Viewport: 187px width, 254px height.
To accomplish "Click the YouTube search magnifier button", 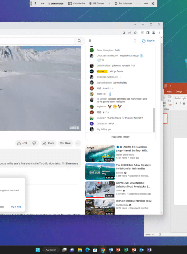I will (79, 41).
